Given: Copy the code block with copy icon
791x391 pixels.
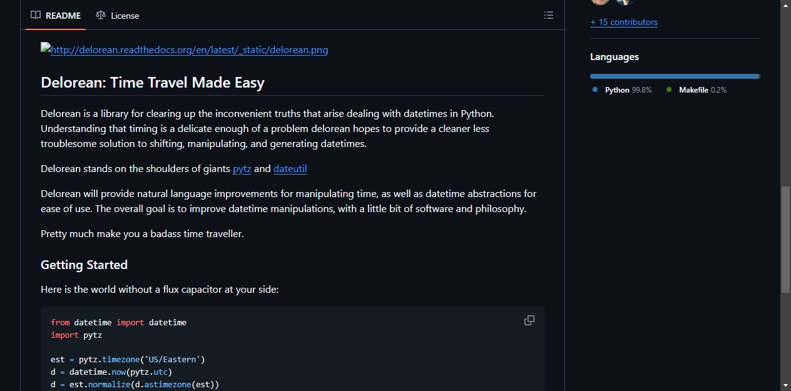Looking at the screenshot, I should tap(529, 320).
